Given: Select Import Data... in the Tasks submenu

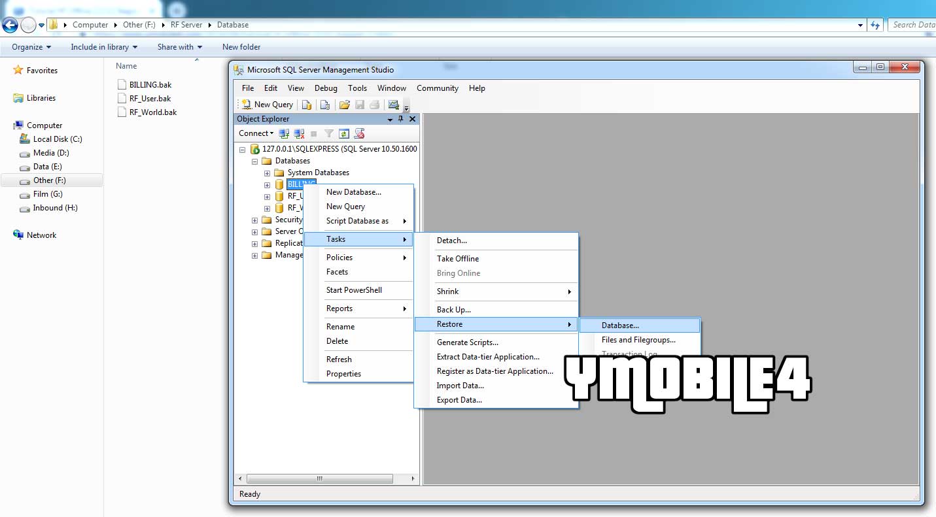Looking at the screenshot, I should click(496, 386).
